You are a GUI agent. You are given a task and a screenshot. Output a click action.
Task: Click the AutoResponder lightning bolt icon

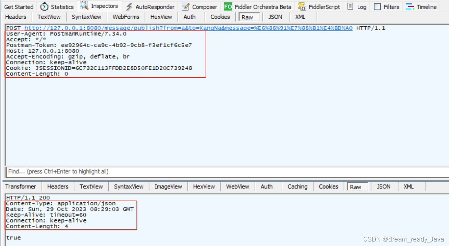click(x=129, y=7)
